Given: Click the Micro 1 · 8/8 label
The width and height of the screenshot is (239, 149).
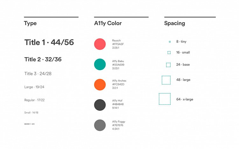Looking at the screenshot, I should (x=29, y=124).
